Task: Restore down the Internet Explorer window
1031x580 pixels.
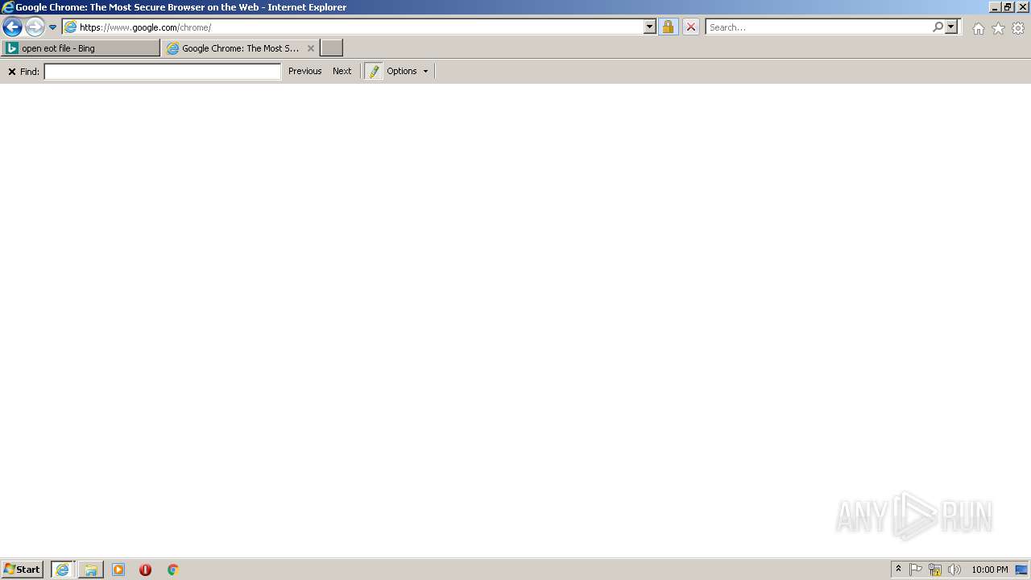Action: pos(1008,7)
